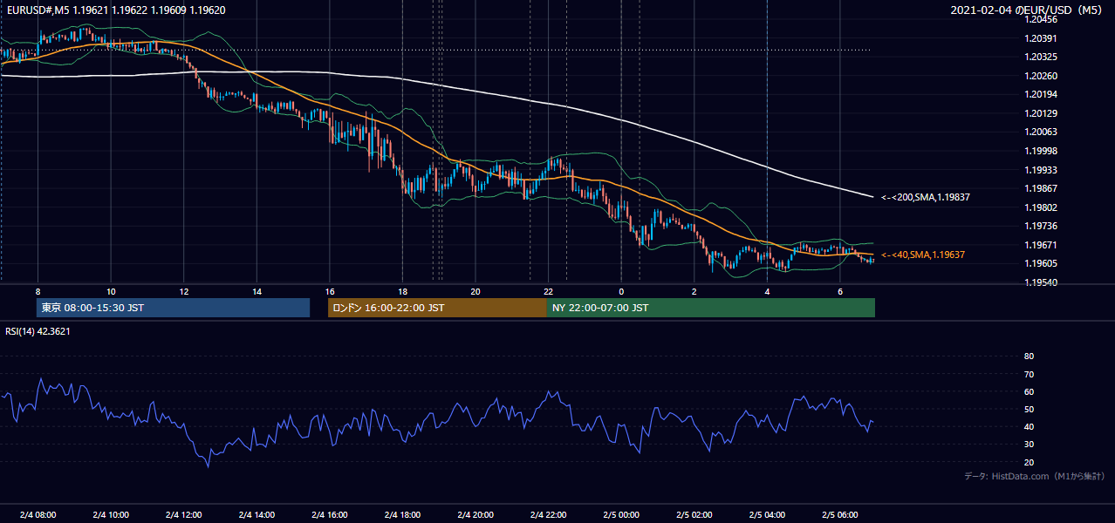Click the RSI axis level 40
1115x523 pixels.
1029,427
